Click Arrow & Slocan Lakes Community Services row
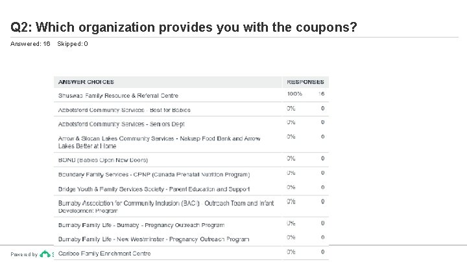The image size is (467, 262). (x=159, y=142)
